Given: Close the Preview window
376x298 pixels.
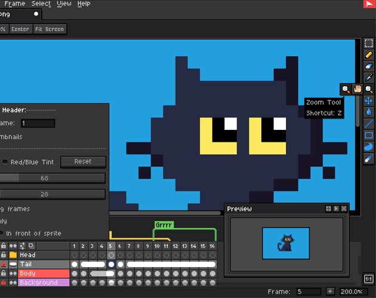Looking at the screenshot, I should pos(344,209).
